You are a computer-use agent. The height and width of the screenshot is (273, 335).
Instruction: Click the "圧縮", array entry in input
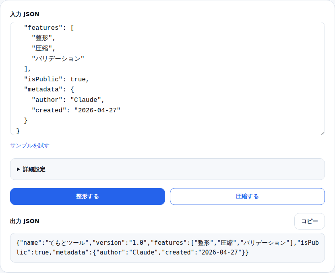(43, 48)
